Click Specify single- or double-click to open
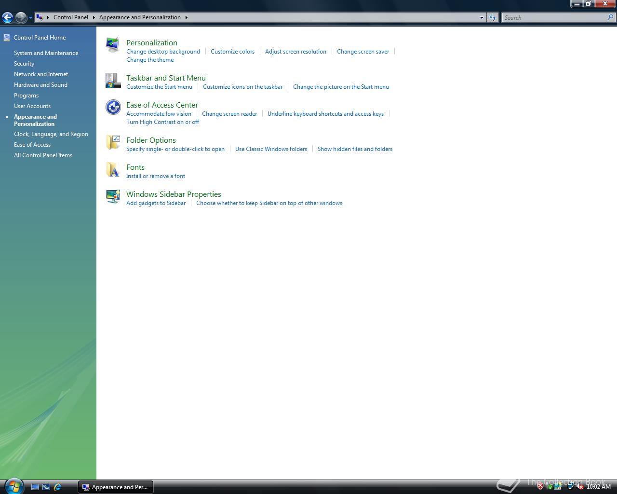Image resolution: width=617 pixels, height=494 pixels. (175, 149)
